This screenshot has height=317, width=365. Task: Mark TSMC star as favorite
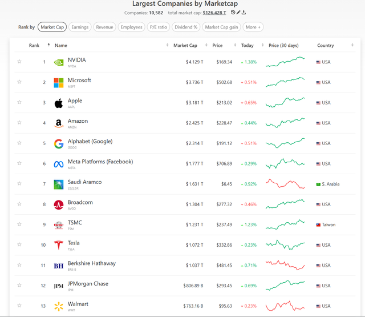(19, 224)
